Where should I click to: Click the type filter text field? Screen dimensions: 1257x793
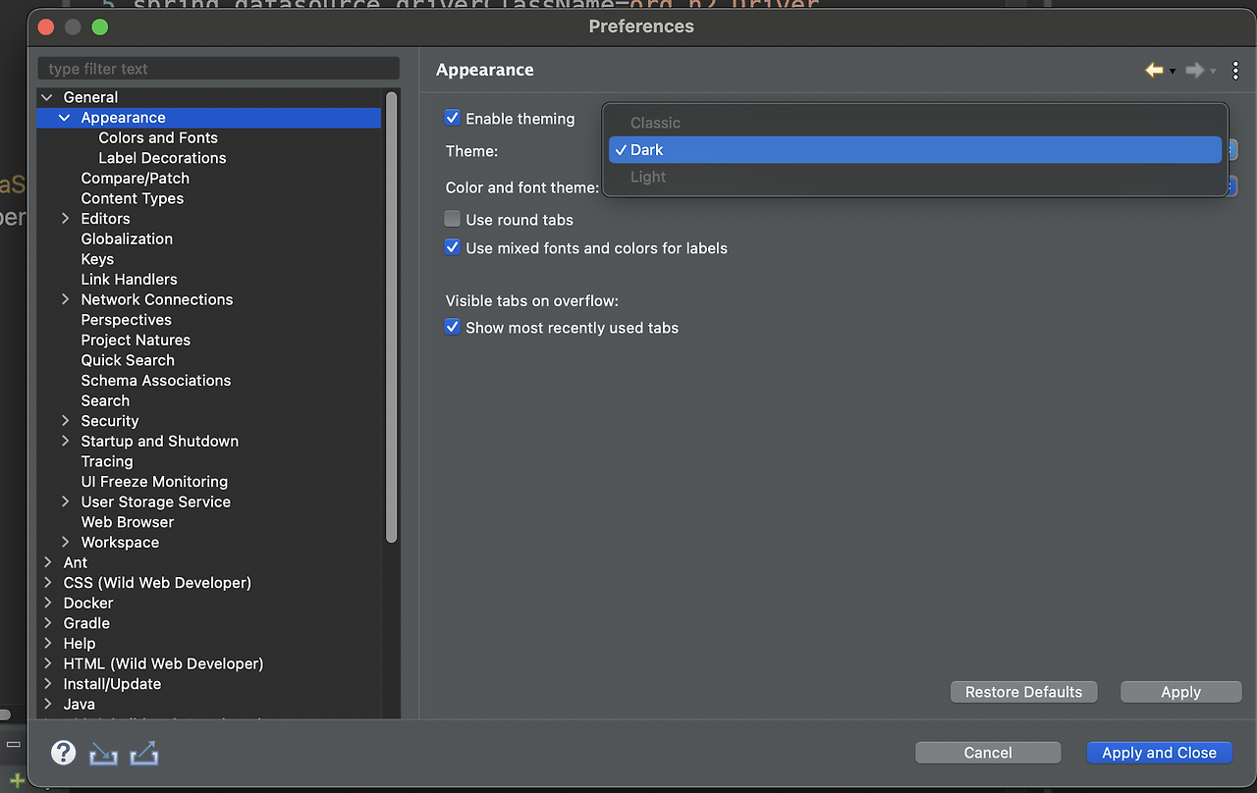pos(218,68)
